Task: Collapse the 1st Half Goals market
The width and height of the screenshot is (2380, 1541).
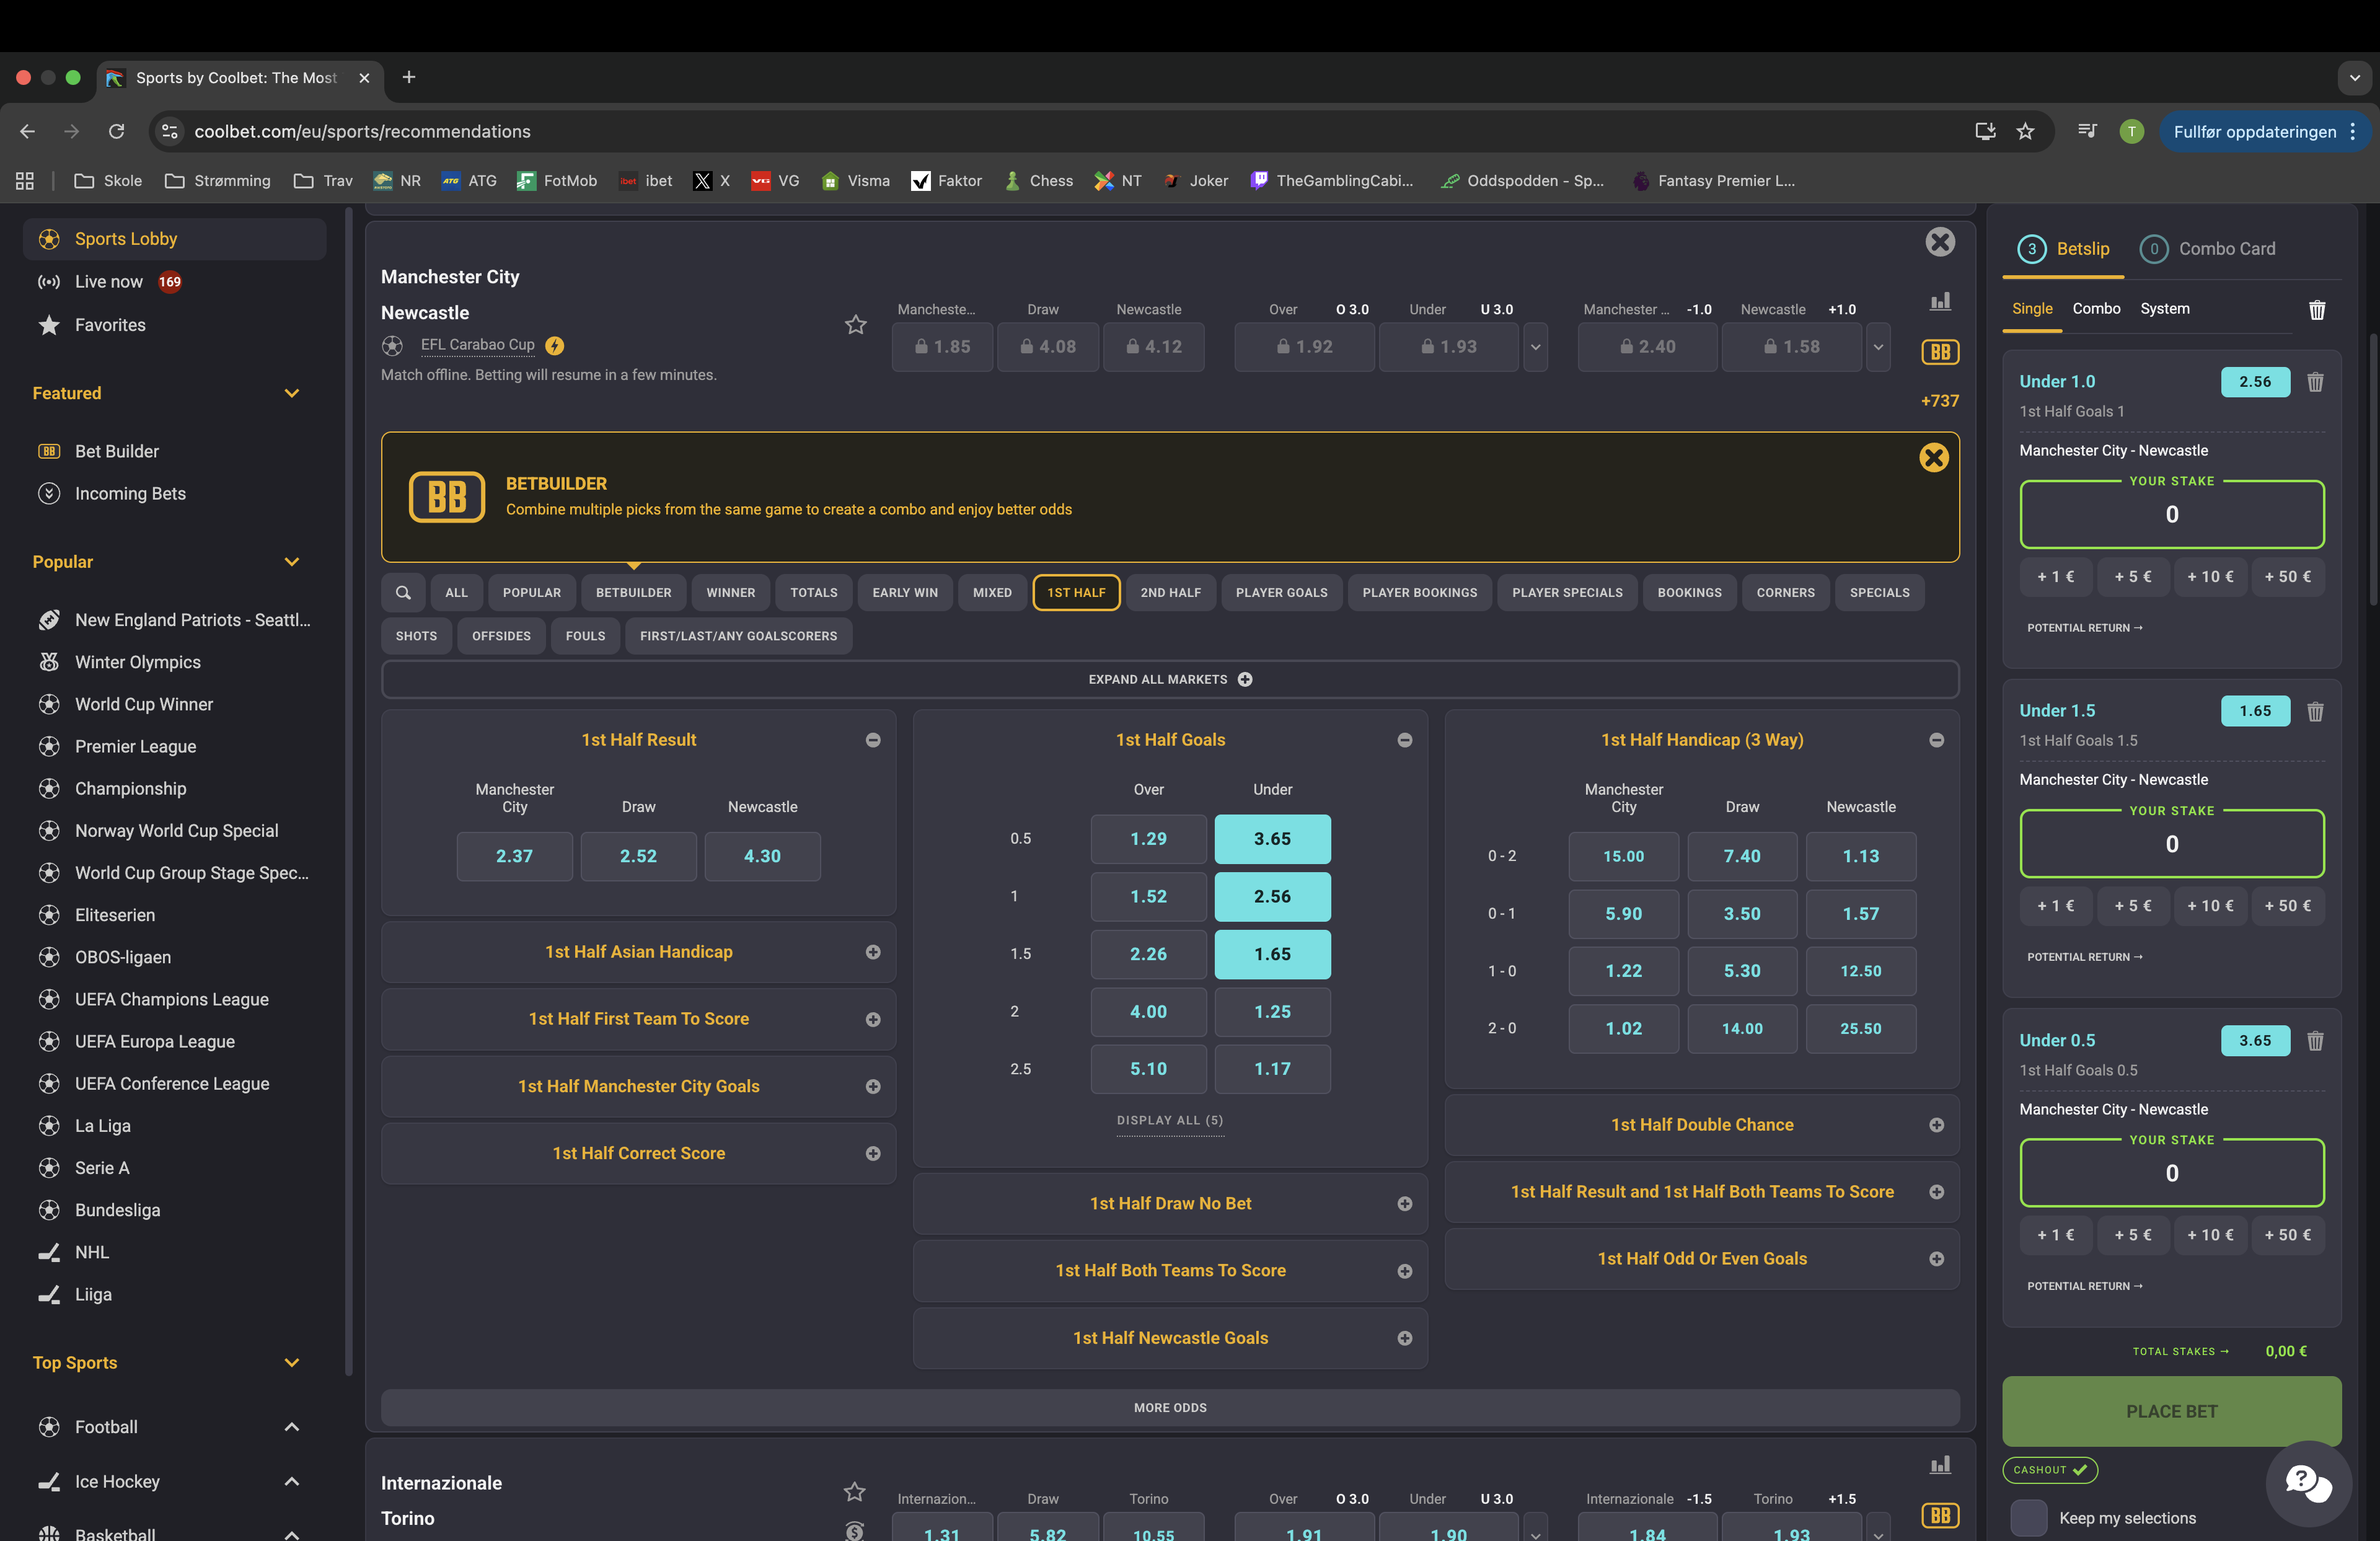Action: 1404,740
